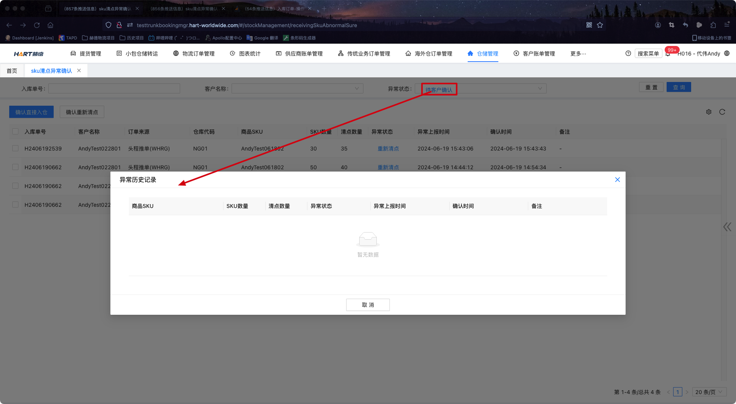
Task: Toggle the select-all header checkbox
Action: pyautogui.click(x=15, y=131)
